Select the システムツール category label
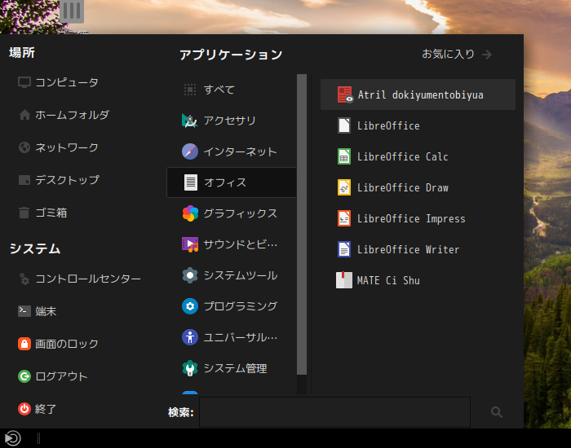Viewport: 571px width, 448px height. point(241,275)
